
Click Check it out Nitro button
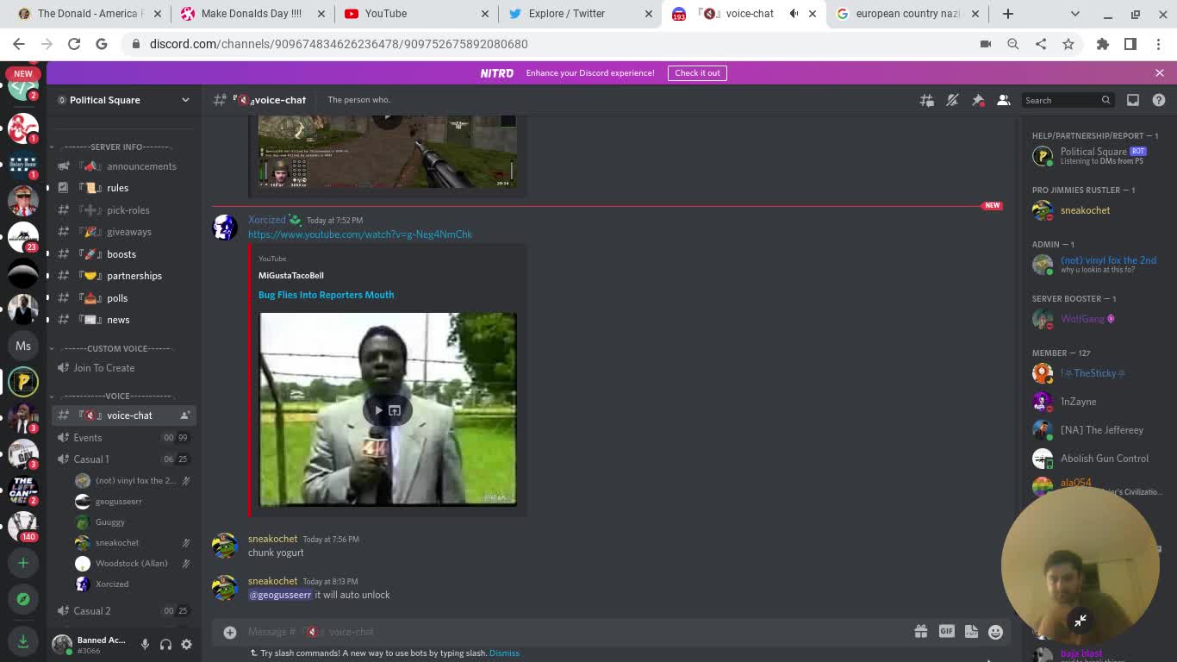[x=697, y=73]
